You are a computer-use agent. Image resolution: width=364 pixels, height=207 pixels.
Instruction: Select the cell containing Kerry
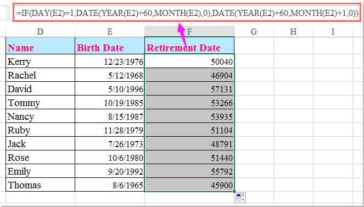(40, 61)
